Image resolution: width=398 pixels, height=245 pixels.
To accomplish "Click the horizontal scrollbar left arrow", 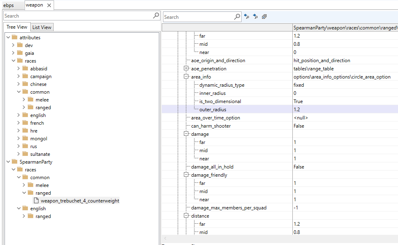I will pos(165,238).
